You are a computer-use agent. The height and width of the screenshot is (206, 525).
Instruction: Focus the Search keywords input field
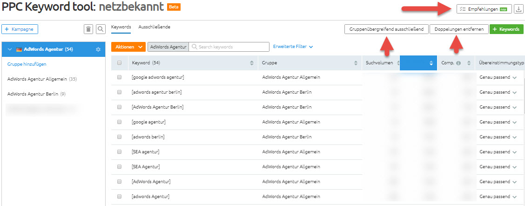pos(229,47)
